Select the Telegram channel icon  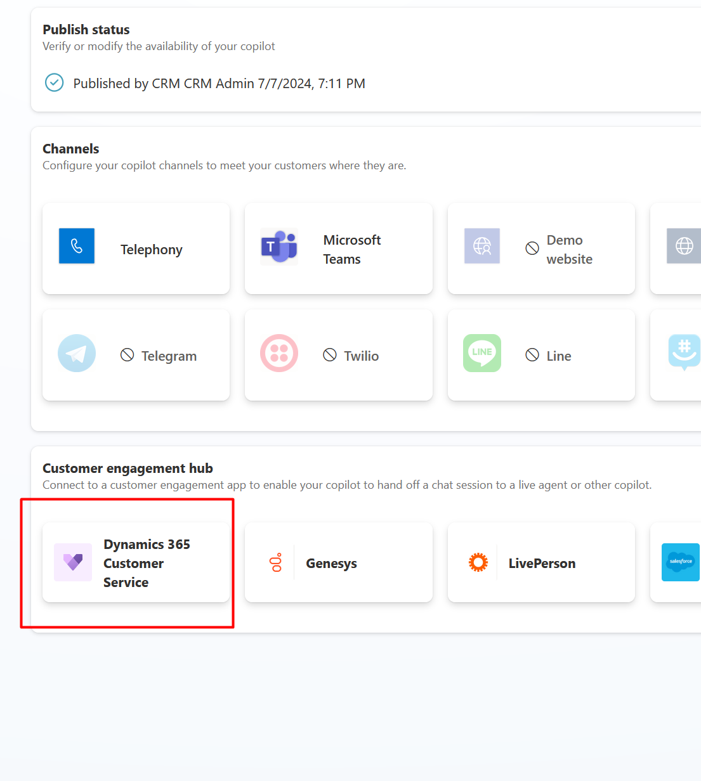tap(76, 353)
